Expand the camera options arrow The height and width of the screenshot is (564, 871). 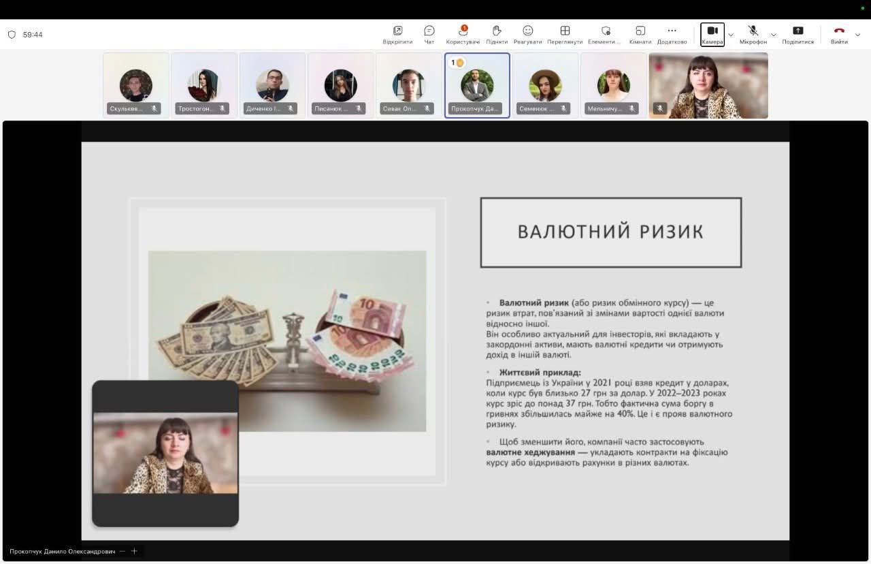pyautogui.click(x=731, y=35)
